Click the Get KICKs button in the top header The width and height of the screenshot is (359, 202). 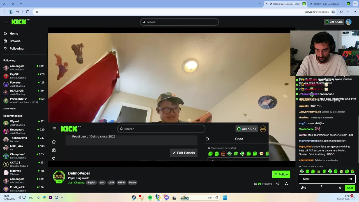(334, 22)
